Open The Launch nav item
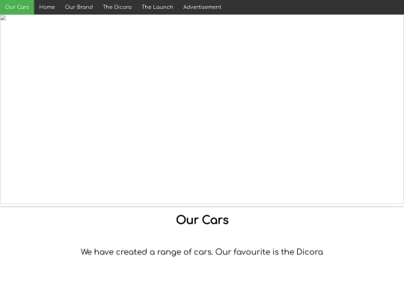 coord(157,7)
